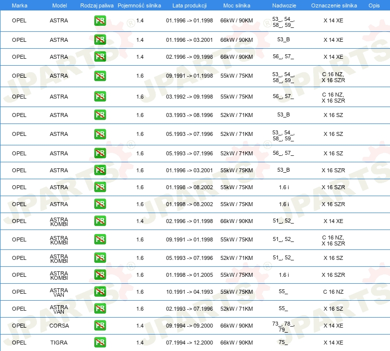Select the 66kW / 90KM cell in TIGRA row

coord(236,343)
